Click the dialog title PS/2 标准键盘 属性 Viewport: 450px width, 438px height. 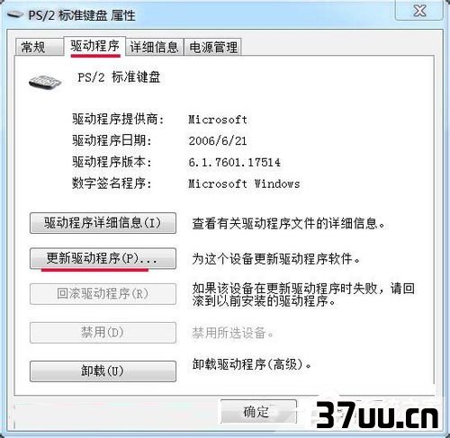tap(82, 15)
